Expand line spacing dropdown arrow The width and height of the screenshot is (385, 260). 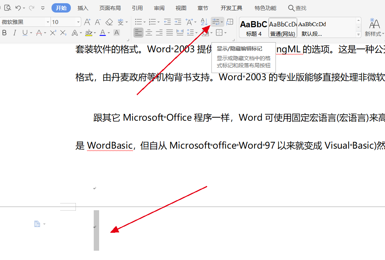point(196,33)
